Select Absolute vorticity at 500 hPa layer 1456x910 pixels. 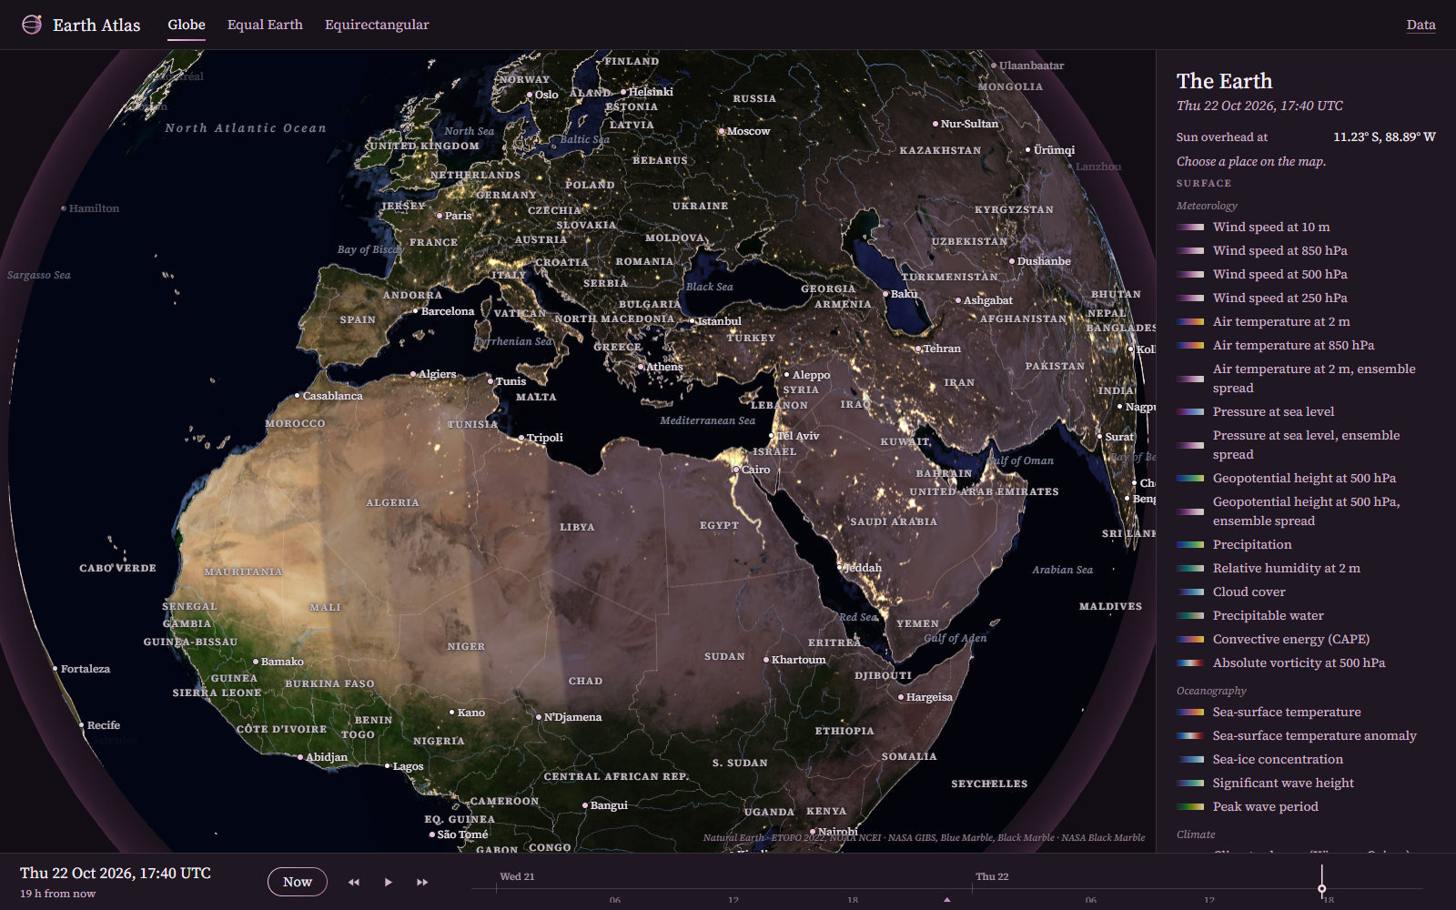(1306, 662)
